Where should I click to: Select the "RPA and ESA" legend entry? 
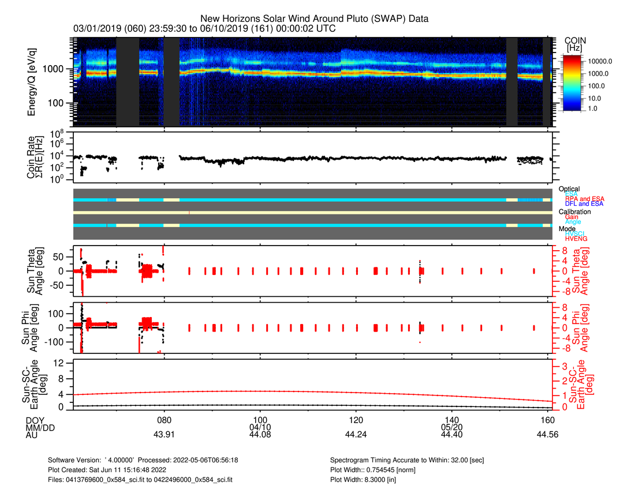point(584,199)
